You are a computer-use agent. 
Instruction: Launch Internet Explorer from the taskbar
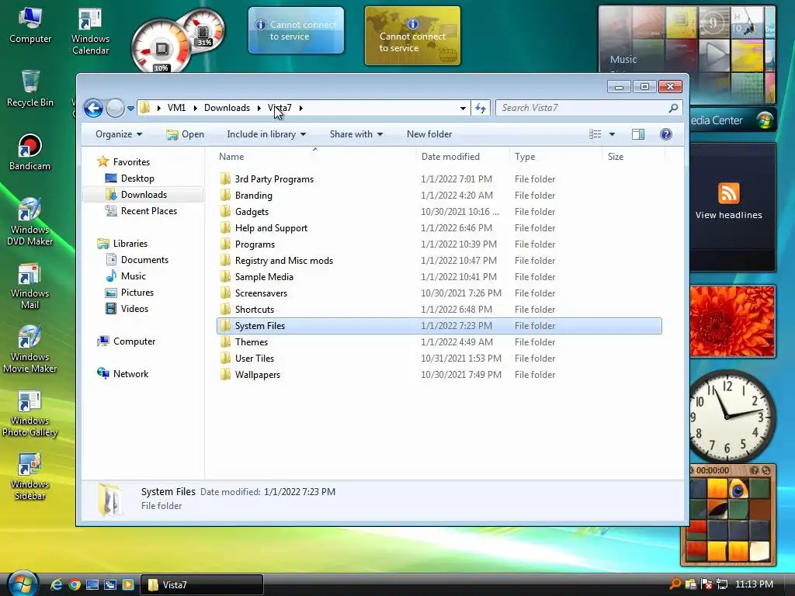pos(56,584)
